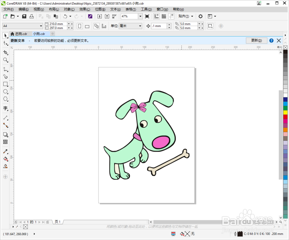
Task: Expand the Open folder dropdown arrow
Action: [18, 16]
